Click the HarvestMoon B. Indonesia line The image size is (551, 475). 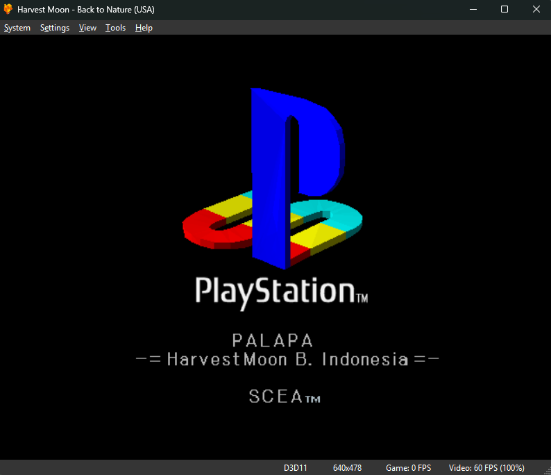(287, 359)
